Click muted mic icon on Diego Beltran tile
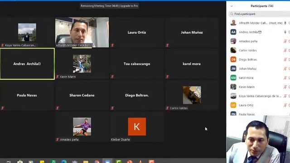Viewport: 290px width, 163px height. pos(112,108)
